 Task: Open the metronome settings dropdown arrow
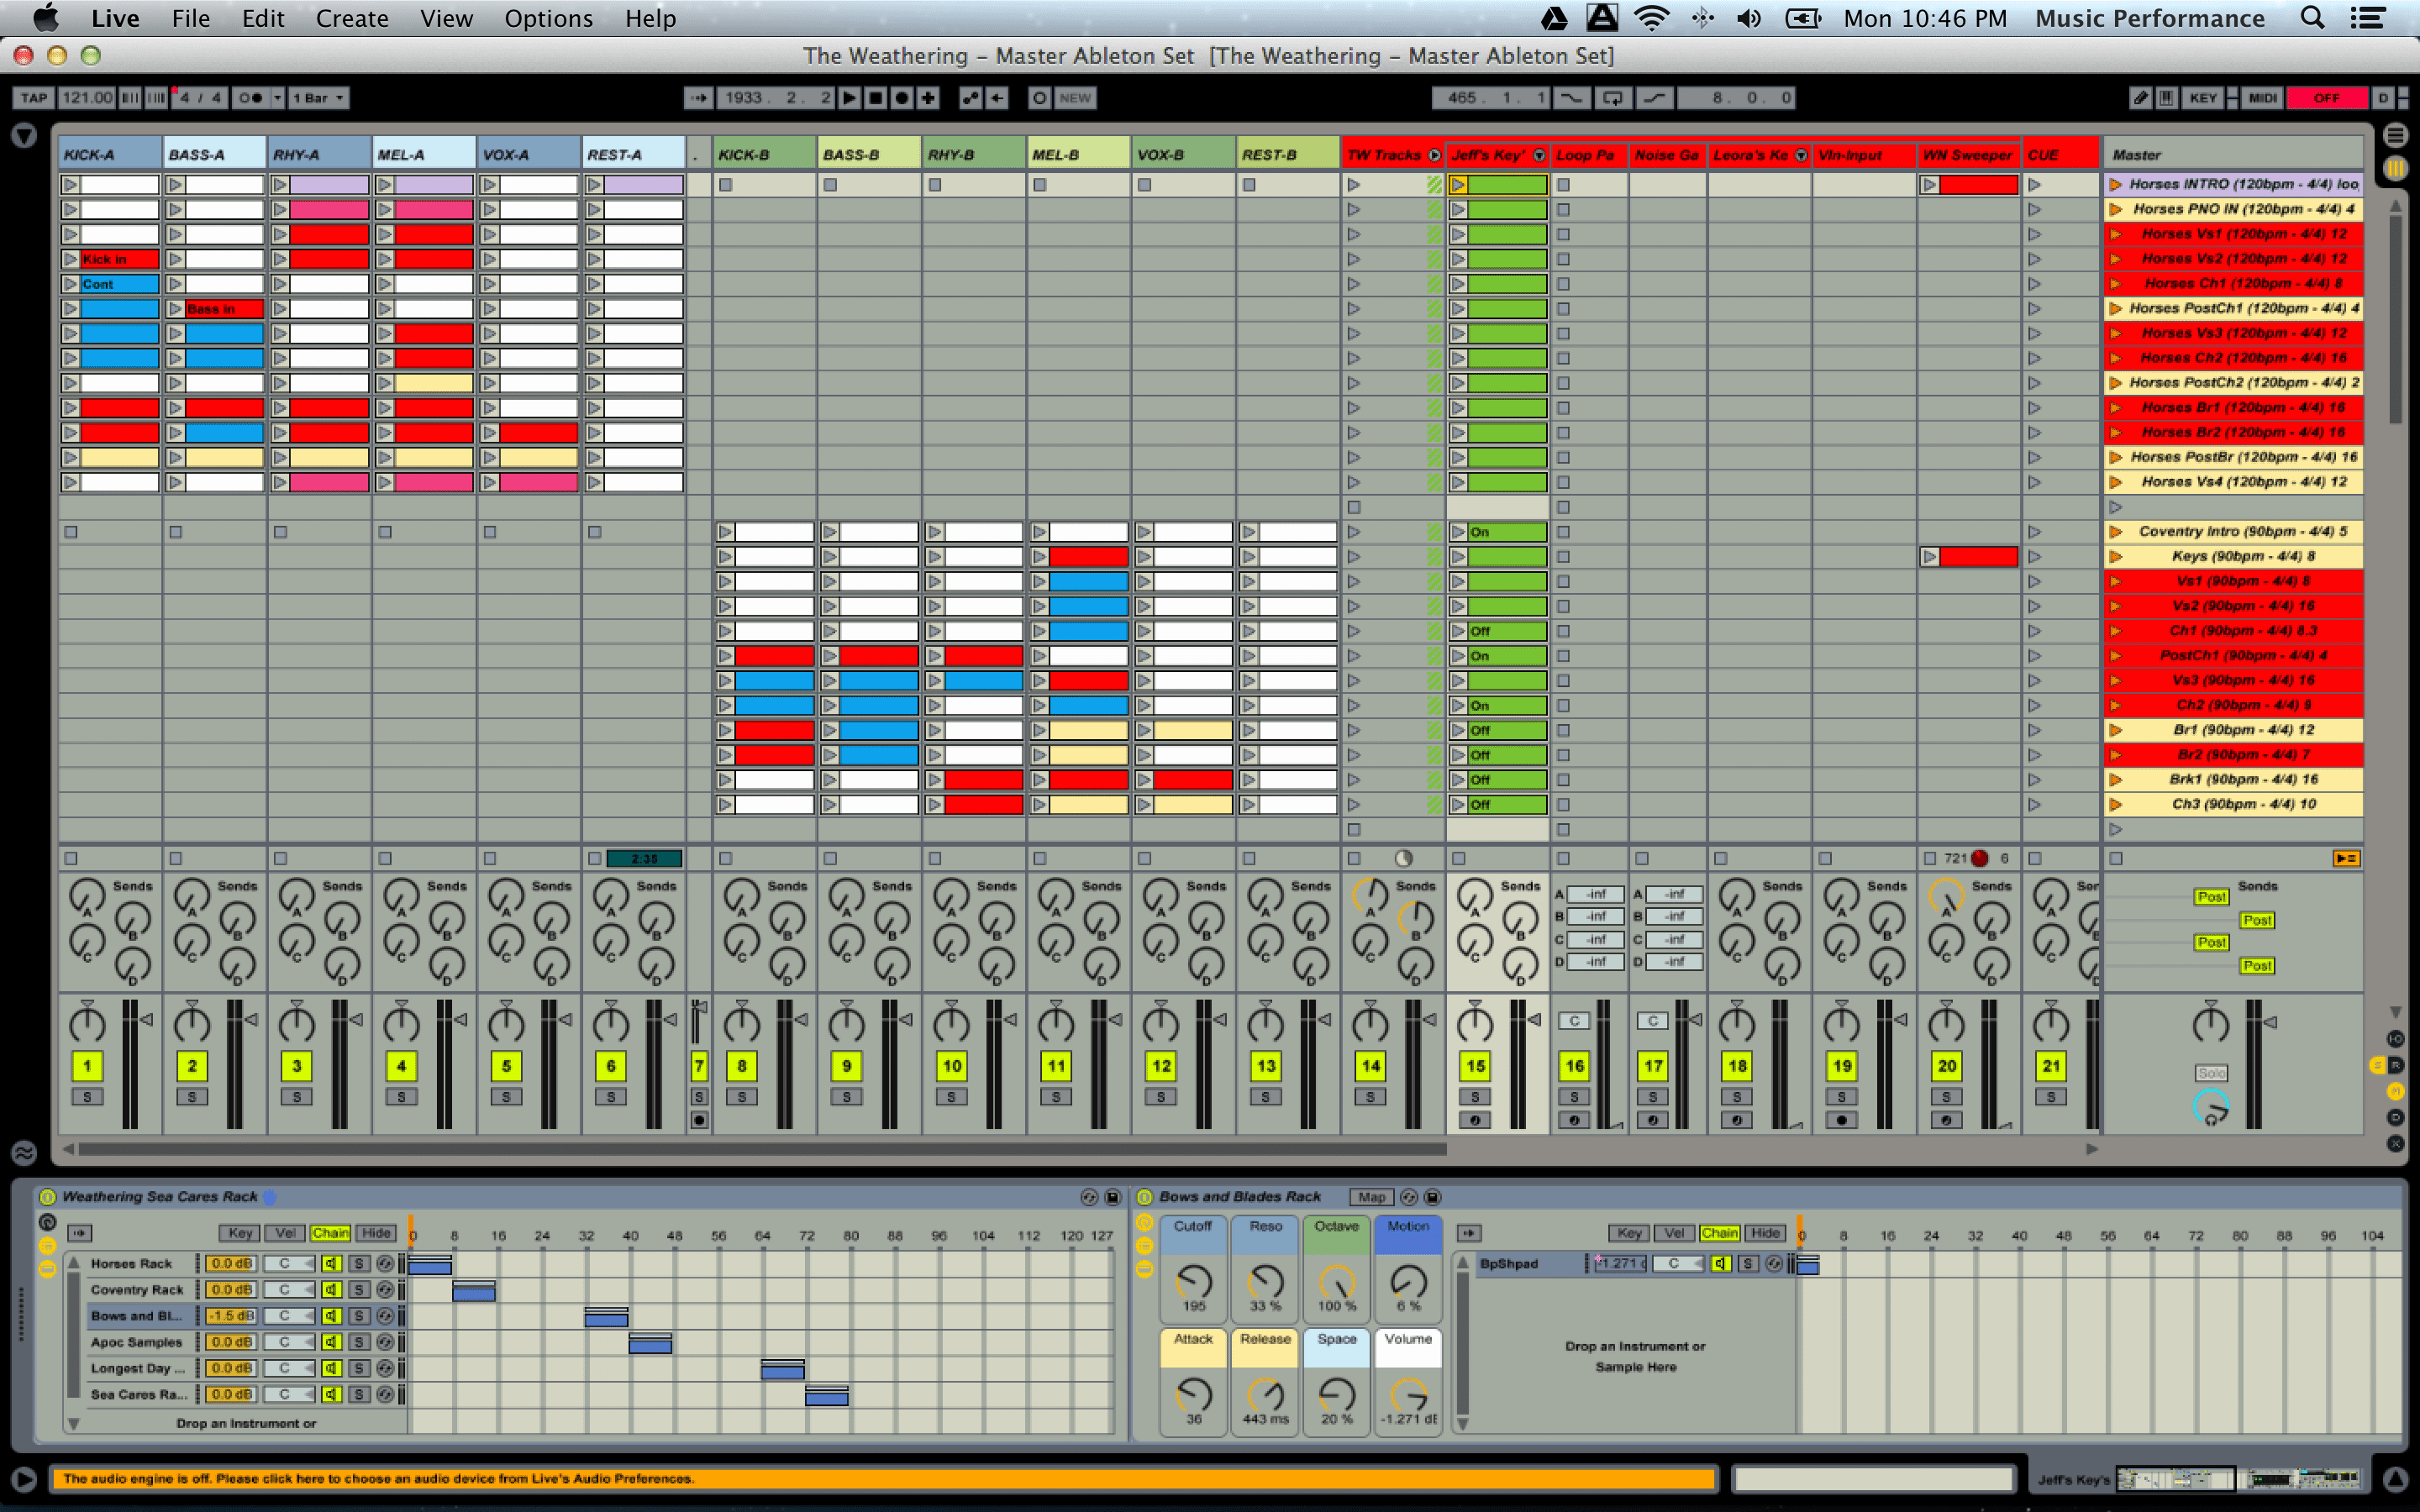coord(278,98)
